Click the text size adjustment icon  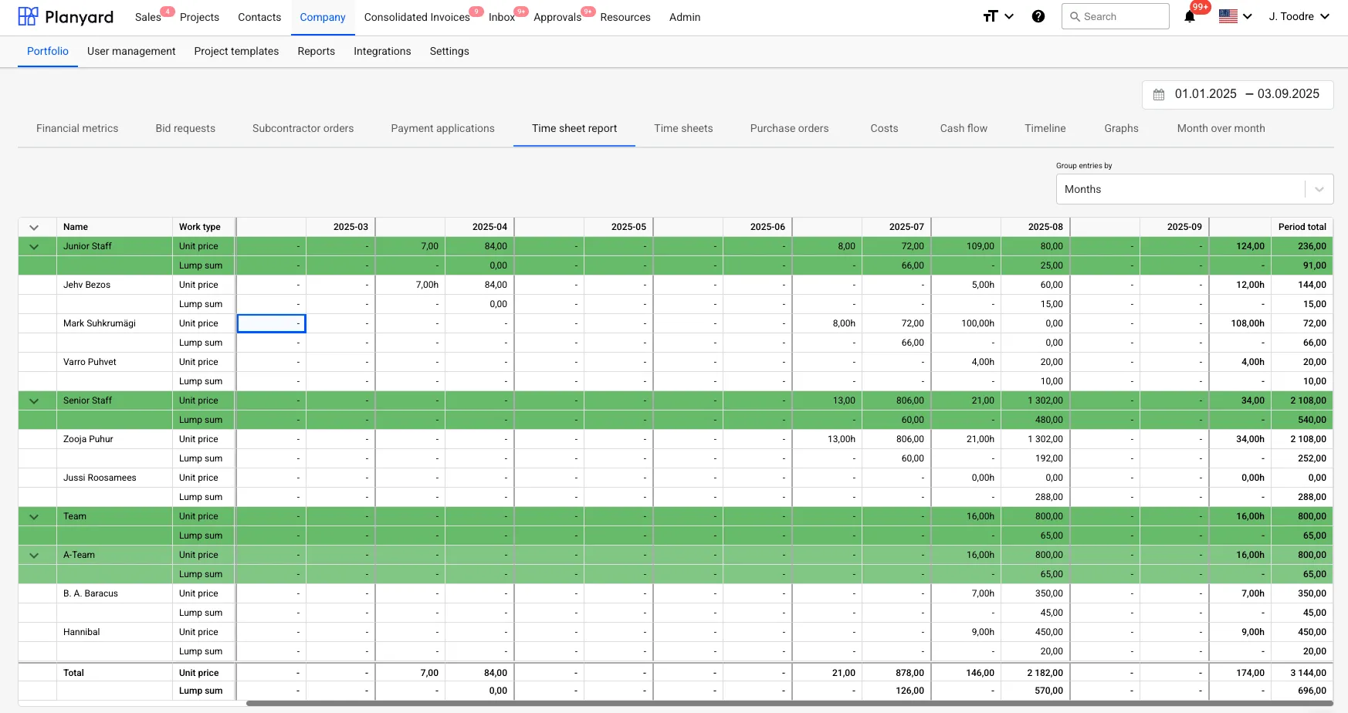tap(990, 15)
